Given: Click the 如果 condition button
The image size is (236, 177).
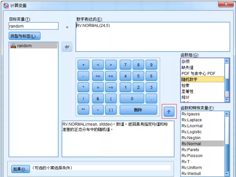Looking at the screenshot, I should pos(20,169).
